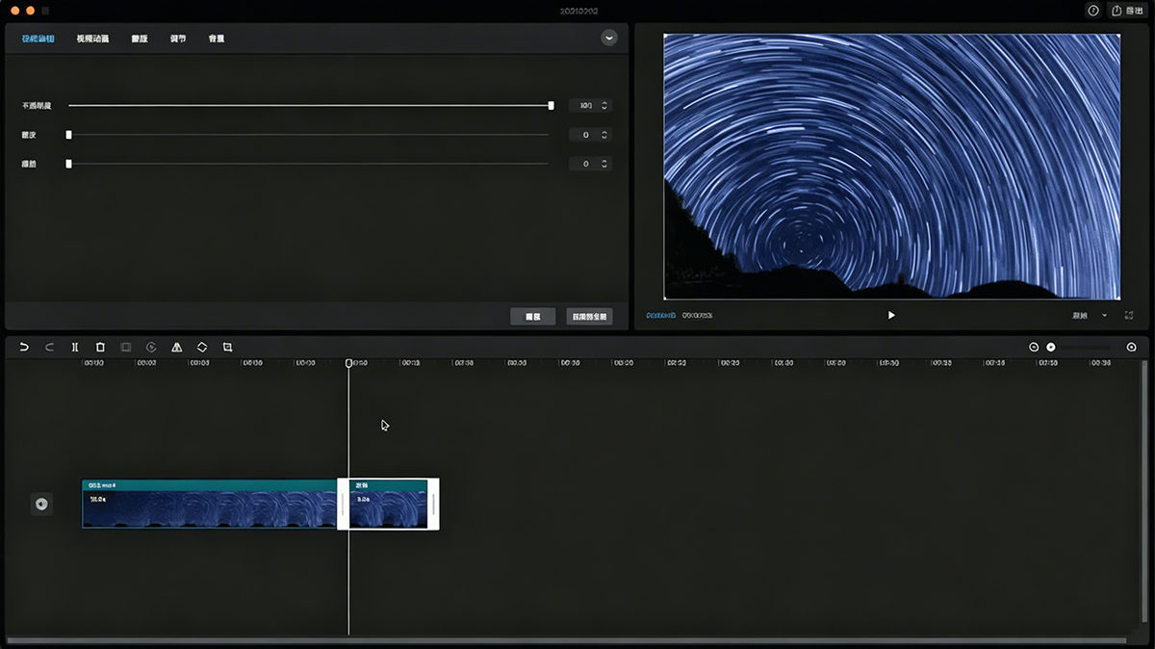Click the apply to all button

pos(590,316)
